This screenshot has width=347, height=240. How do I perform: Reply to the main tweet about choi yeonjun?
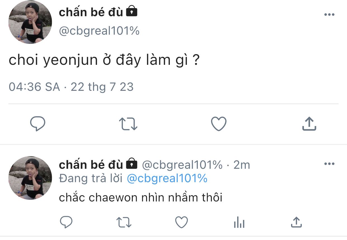(37, 124)
